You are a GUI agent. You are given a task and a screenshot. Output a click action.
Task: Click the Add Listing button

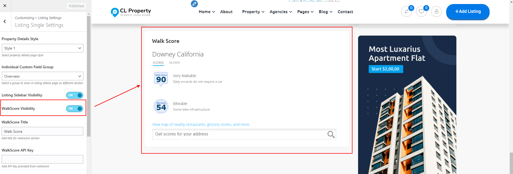(468, 12)
